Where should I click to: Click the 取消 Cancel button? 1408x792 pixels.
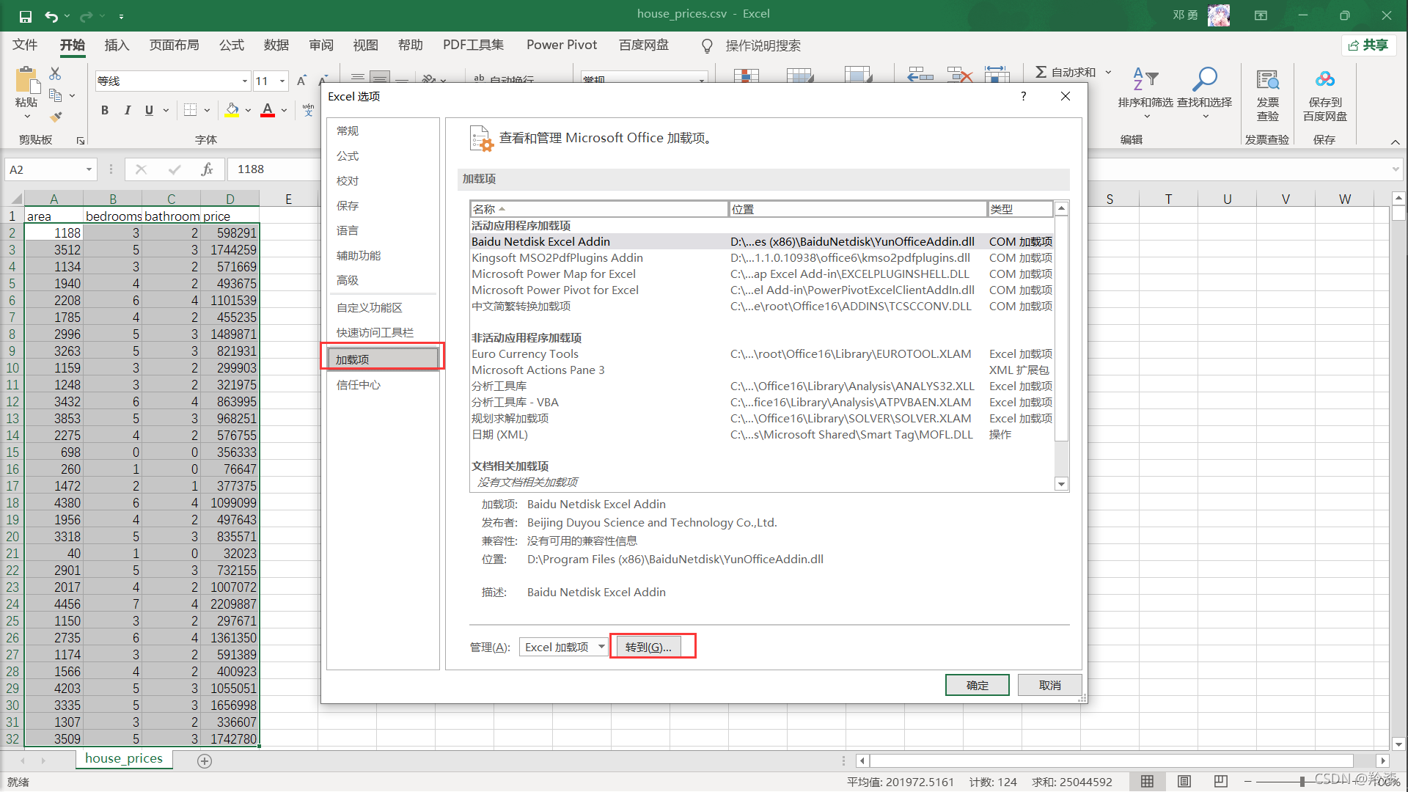(x=1049, y=685)
